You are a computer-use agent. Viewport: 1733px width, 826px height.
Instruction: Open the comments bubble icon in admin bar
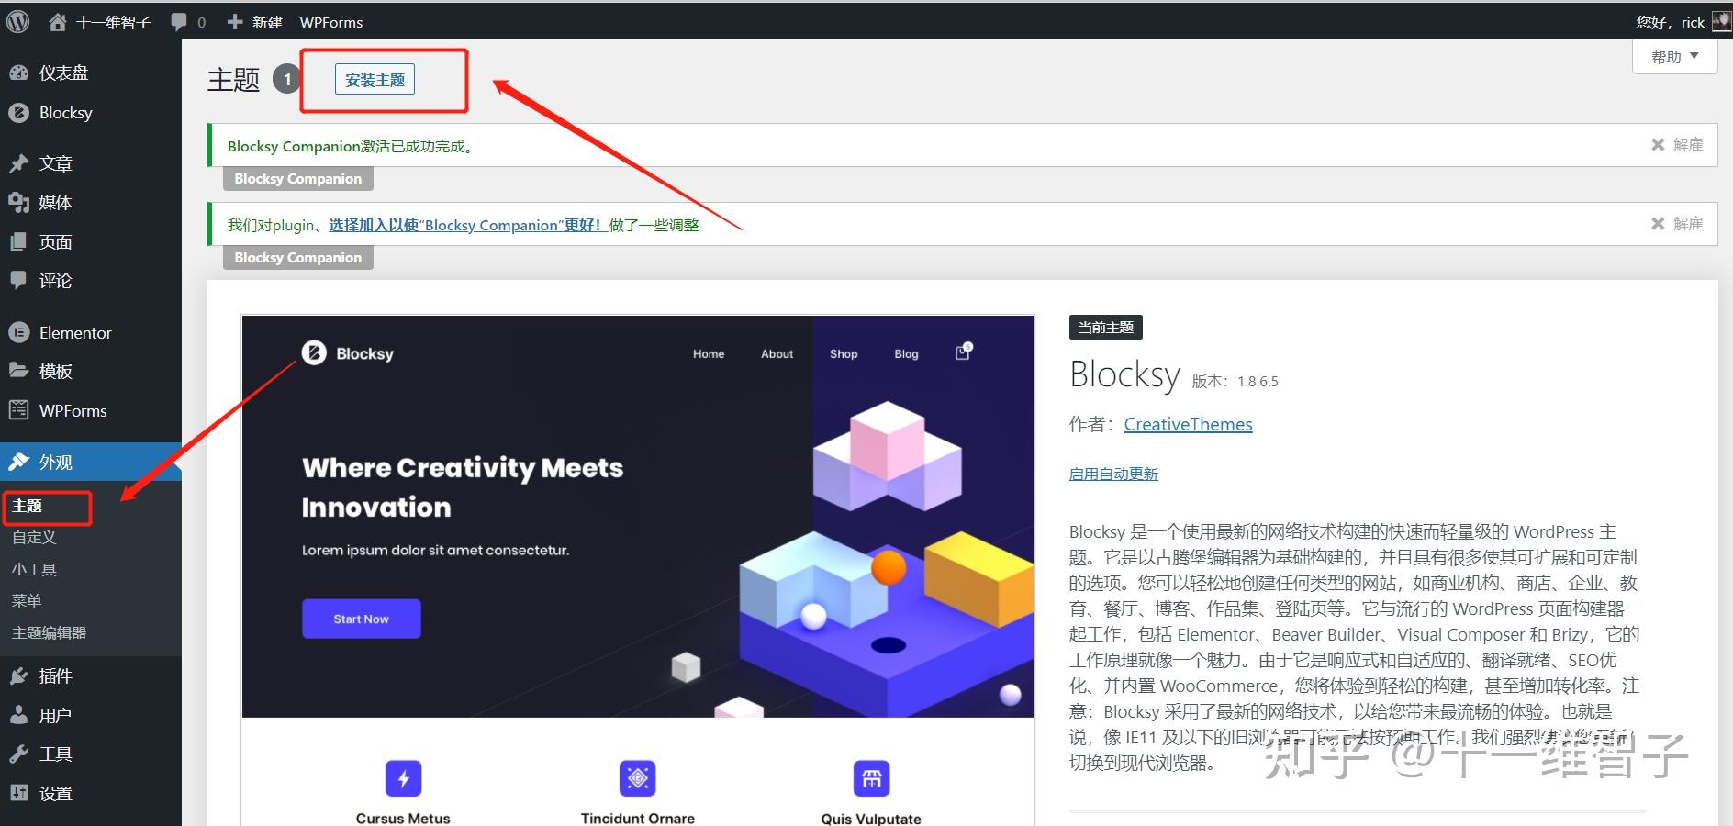(179, 22)
